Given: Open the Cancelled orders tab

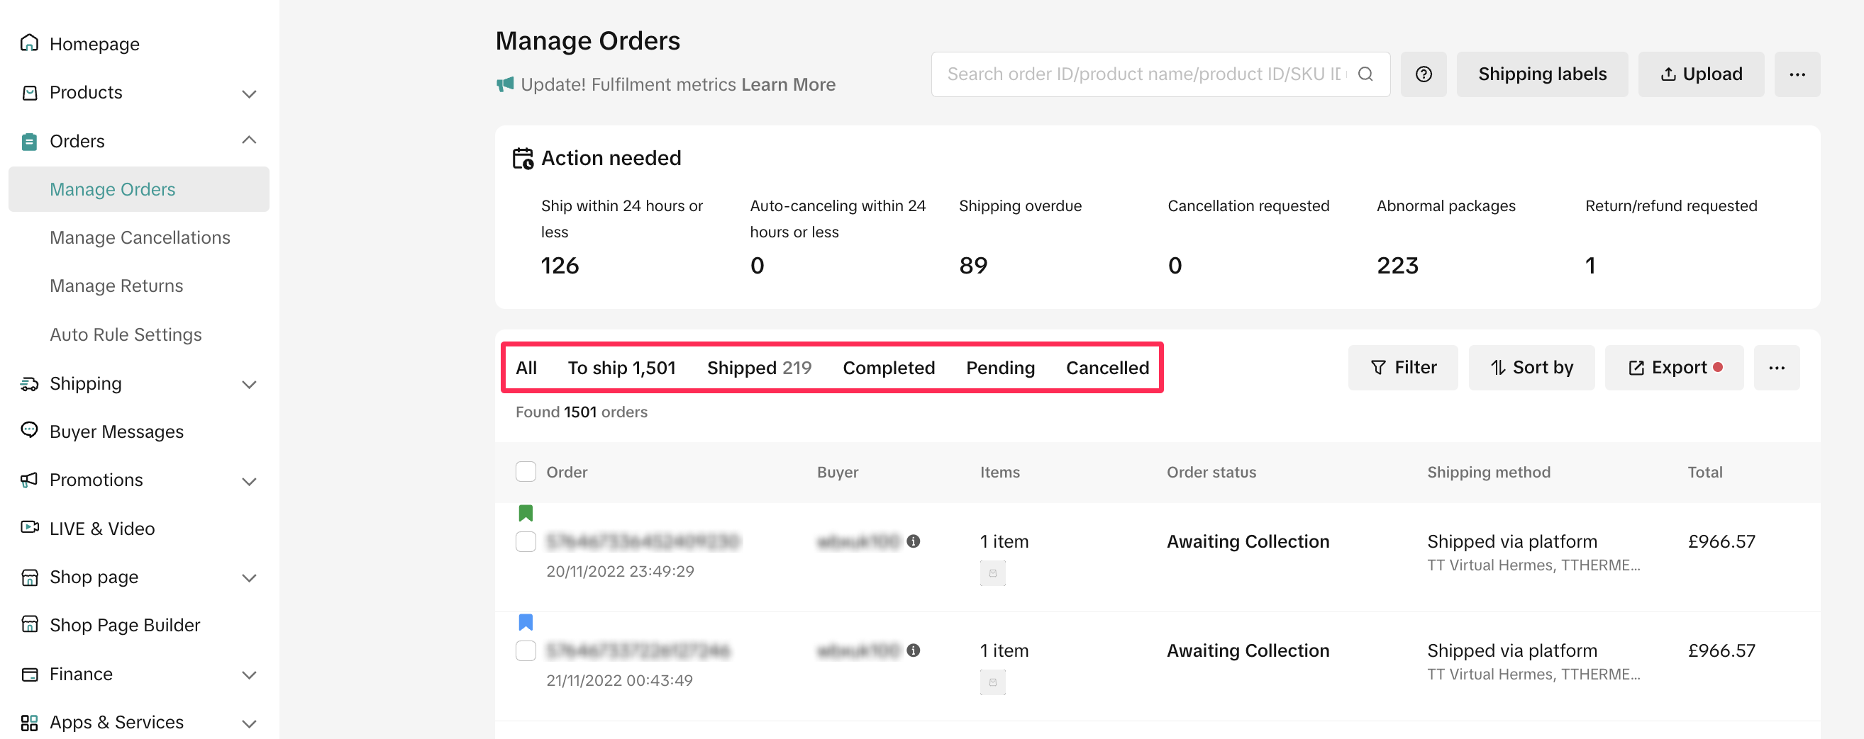Looking at the screenshot, I should (1106, 368).
